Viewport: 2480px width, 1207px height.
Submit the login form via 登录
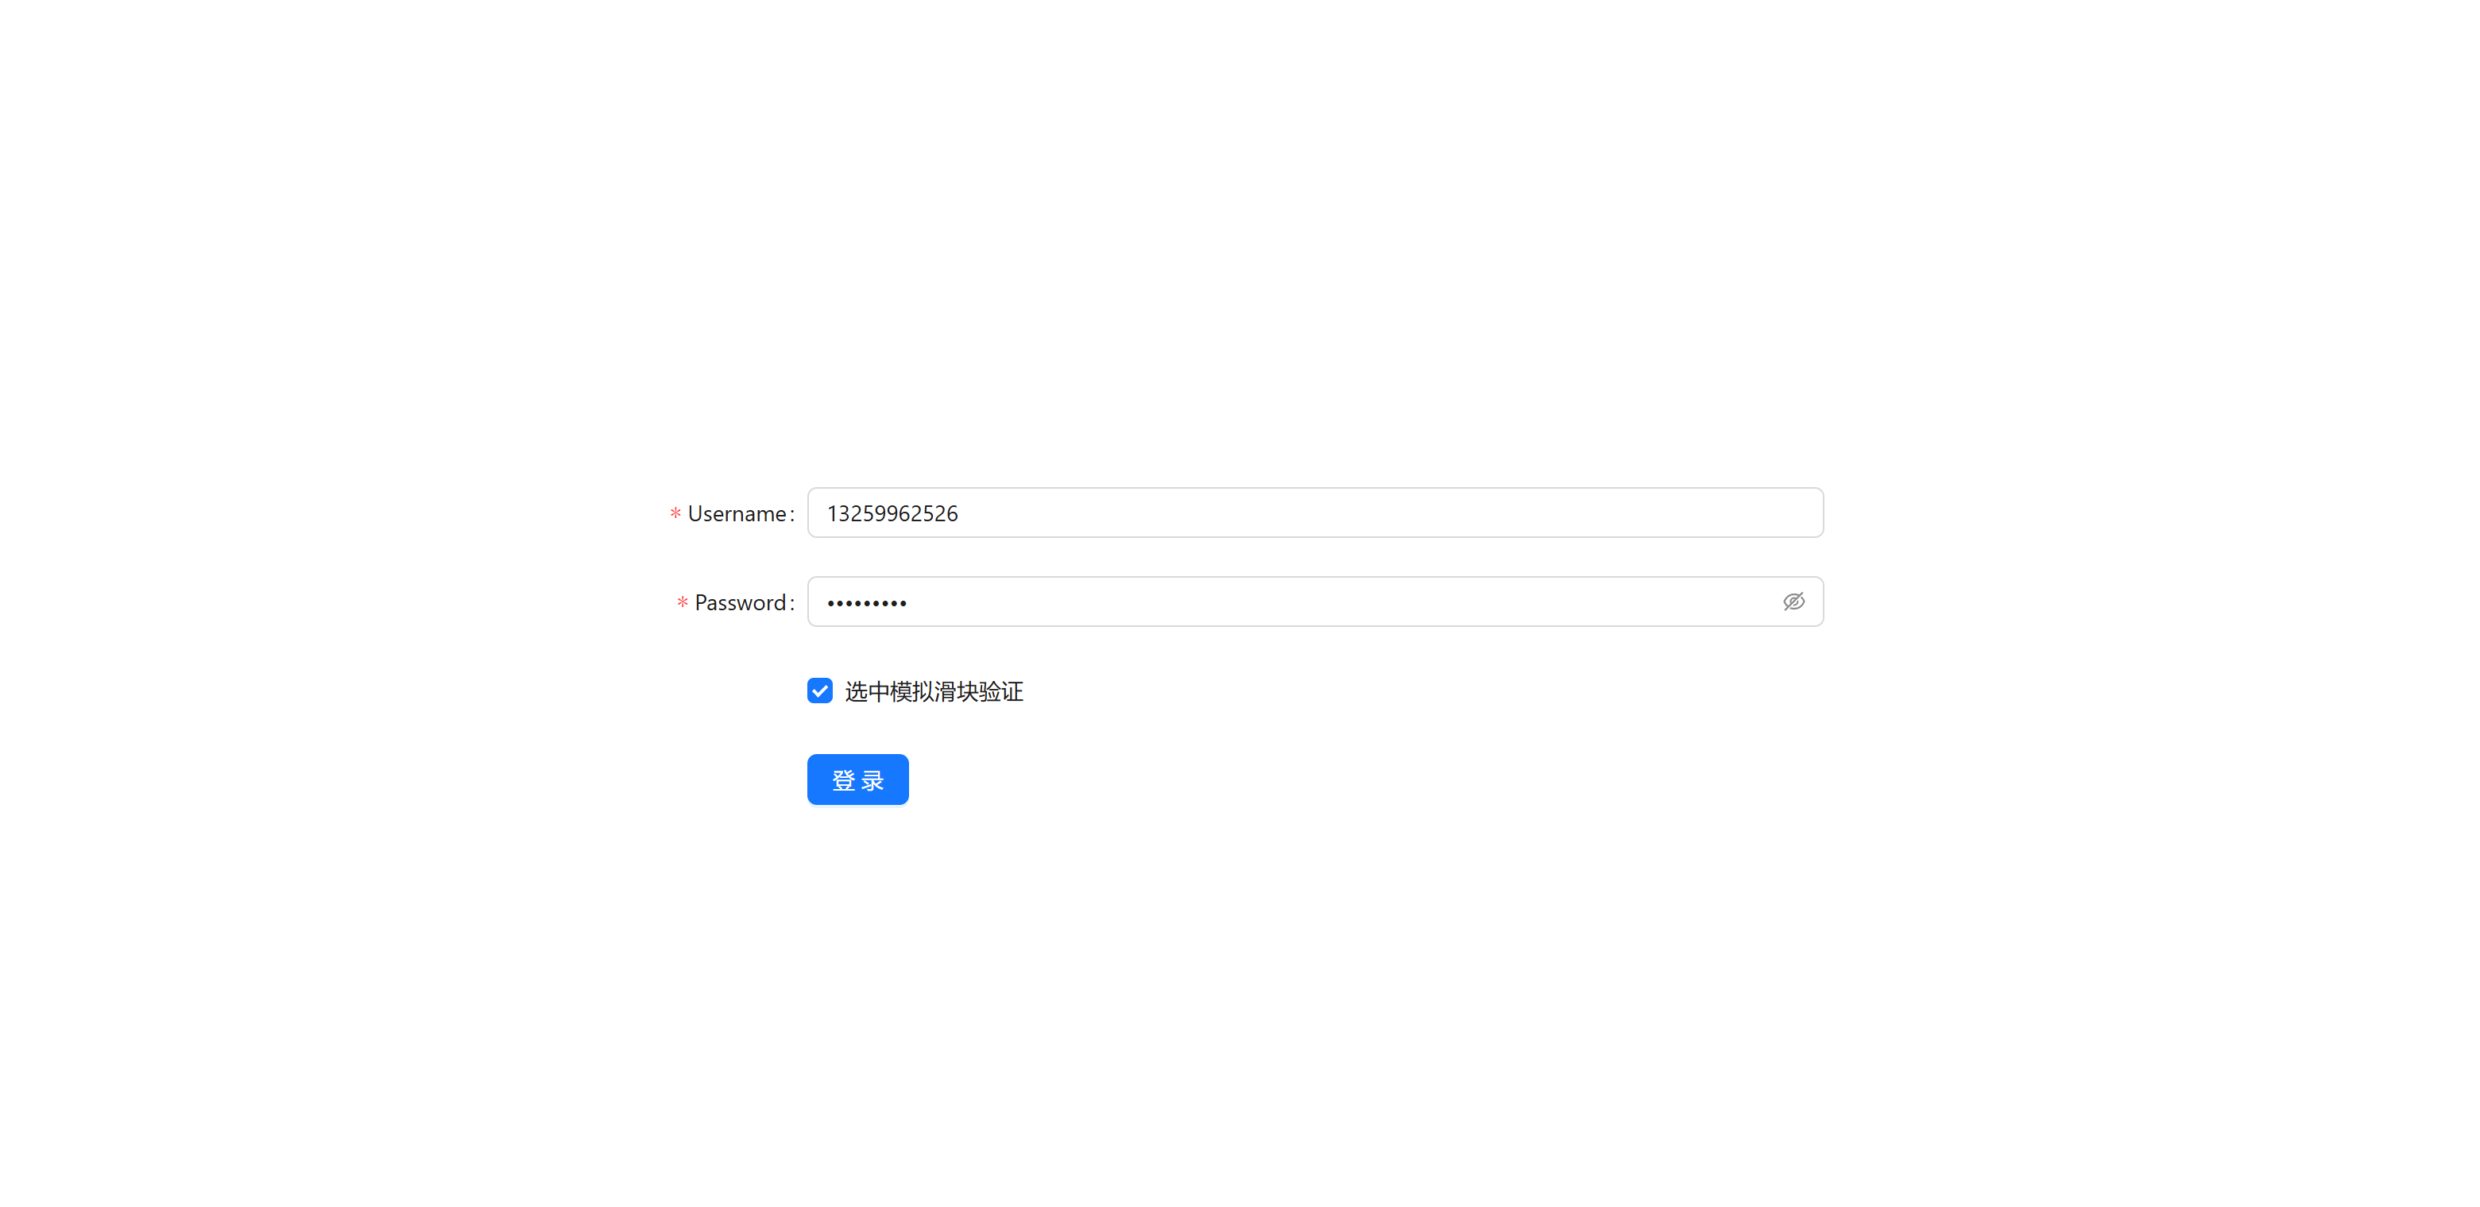[857, 780]
